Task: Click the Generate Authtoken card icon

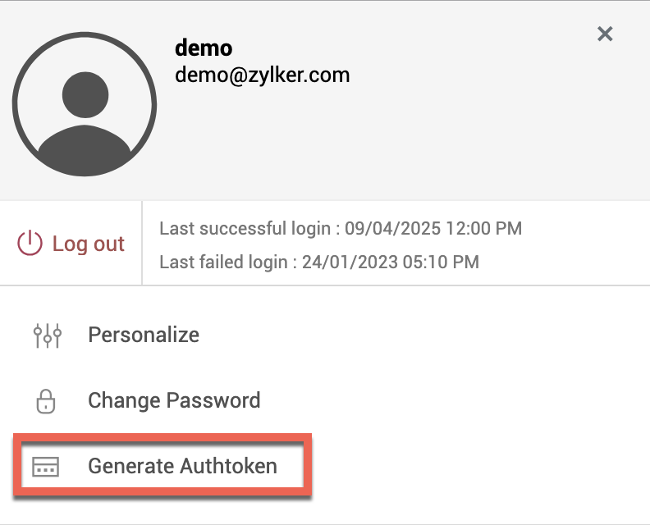Action: [46, 467]
